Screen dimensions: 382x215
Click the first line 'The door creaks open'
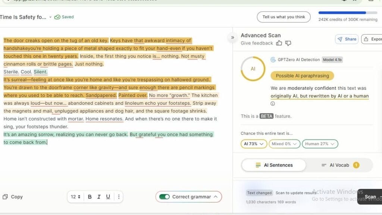[56, 40]
